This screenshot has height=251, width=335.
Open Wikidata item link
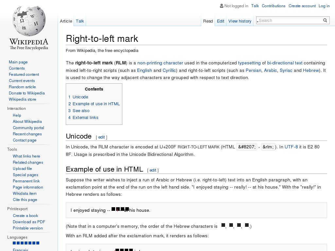click(25, 193)
